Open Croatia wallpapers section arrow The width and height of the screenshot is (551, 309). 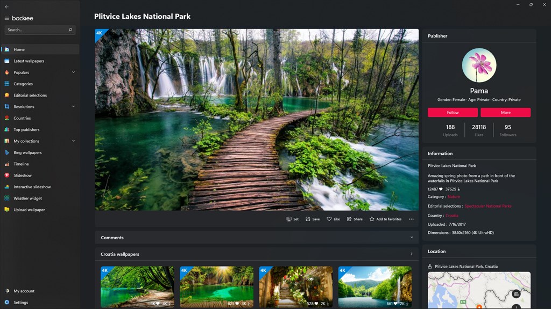click(412, 254)
